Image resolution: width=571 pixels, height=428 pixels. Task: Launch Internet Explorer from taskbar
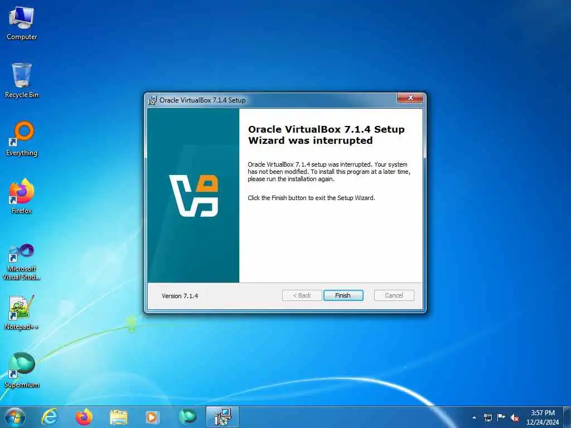click(x=50, y=417)
